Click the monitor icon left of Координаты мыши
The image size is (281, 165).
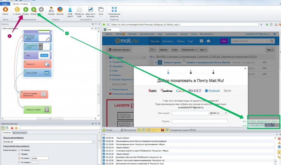pyautogui.click(x=167, y=130)
